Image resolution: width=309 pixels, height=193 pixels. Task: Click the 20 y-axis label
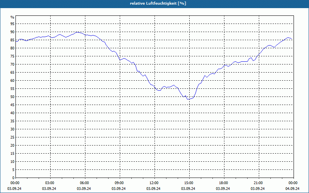point(12,146)
